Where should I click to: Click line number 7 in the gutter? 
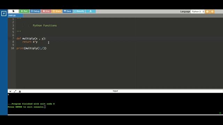(x=13, y=39)
